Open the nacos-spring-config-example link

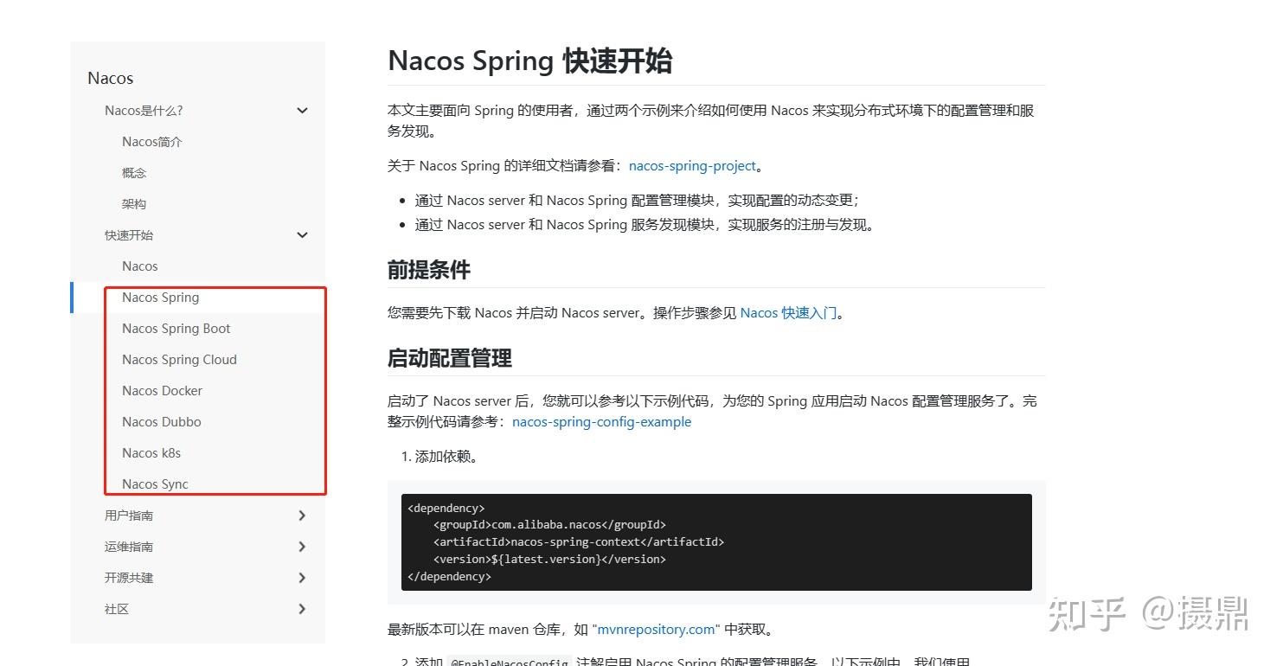pos(601,421)
